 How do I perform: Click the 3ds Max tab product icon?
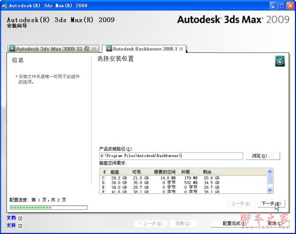(12, 49)
